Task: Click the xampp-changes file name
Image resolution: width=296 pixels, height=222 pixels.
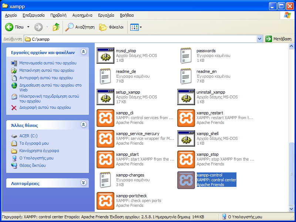Action: click(x=130, y=175)
